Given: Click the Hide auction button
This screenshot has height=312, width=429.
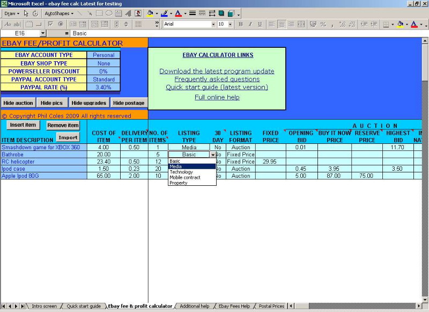Looking at the screenshot, I should click(x=18, y=103).
